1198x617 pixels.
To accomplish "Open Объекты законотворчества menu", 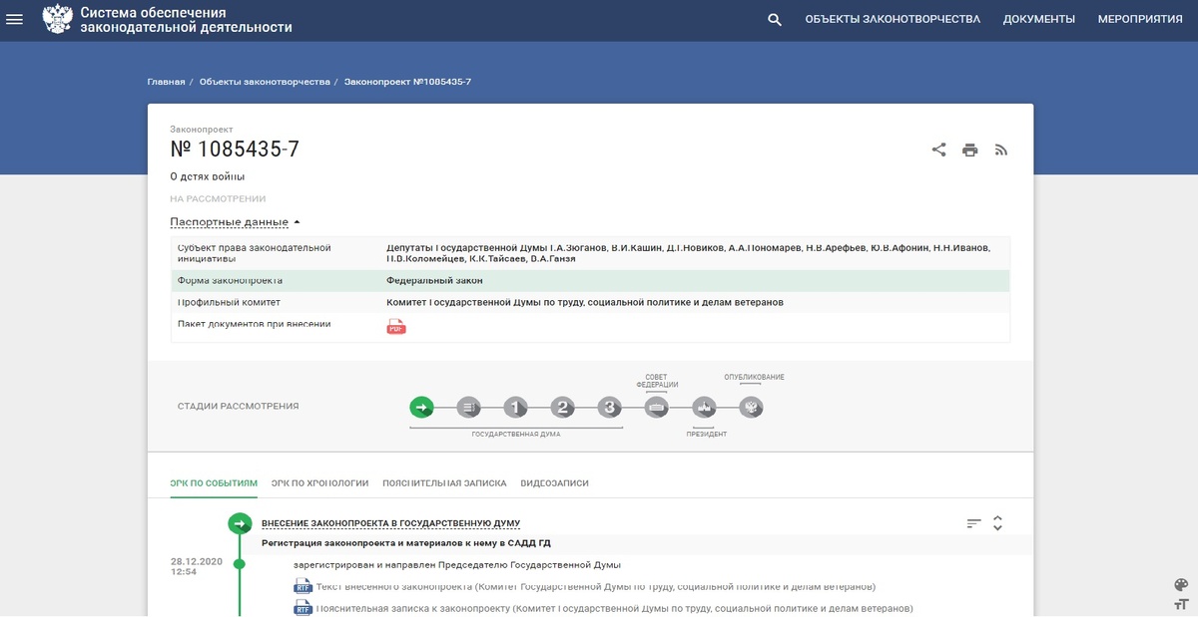I will coord(893,19).
